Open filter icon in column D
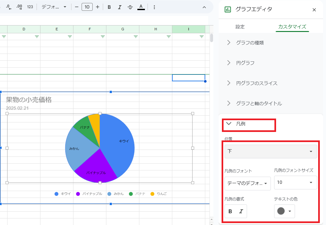The width and height of the screenshot is (326, 225). coord(37,37)
